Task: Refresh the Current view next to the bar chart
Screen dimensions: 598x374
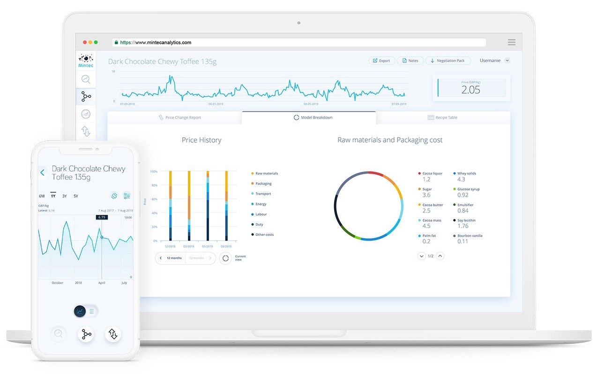Action: (x=225, y=258)
